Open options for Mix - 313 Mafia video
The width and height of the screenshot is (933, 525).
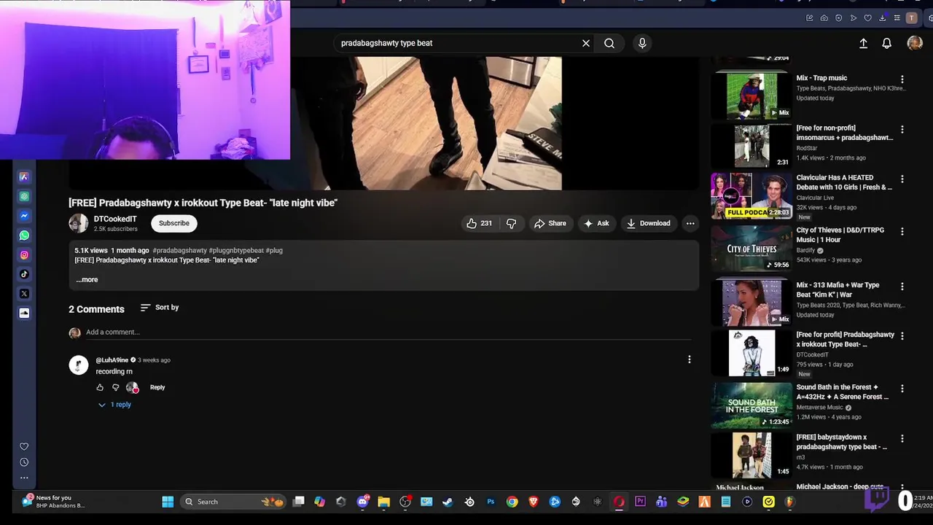tap(902, 287)
